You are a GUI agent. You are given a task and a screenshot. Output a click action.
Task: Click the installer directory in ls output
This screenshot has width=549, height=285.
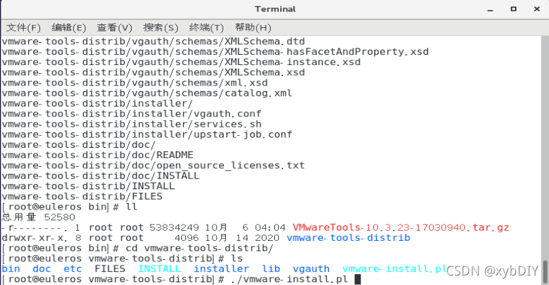tap(221, 269)
